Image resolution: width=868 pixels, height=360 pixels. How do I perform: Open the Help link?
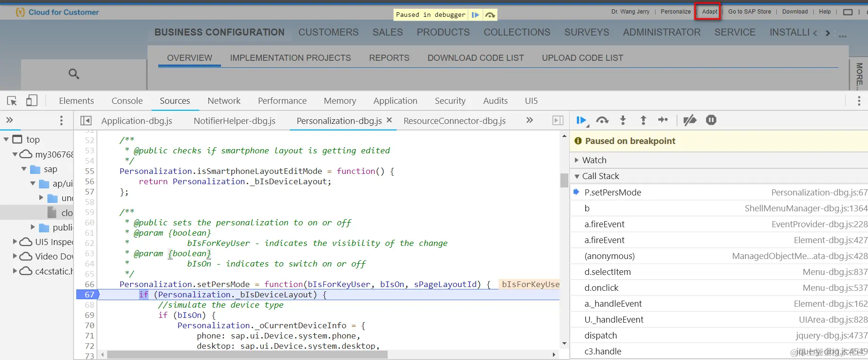point(825,12)
